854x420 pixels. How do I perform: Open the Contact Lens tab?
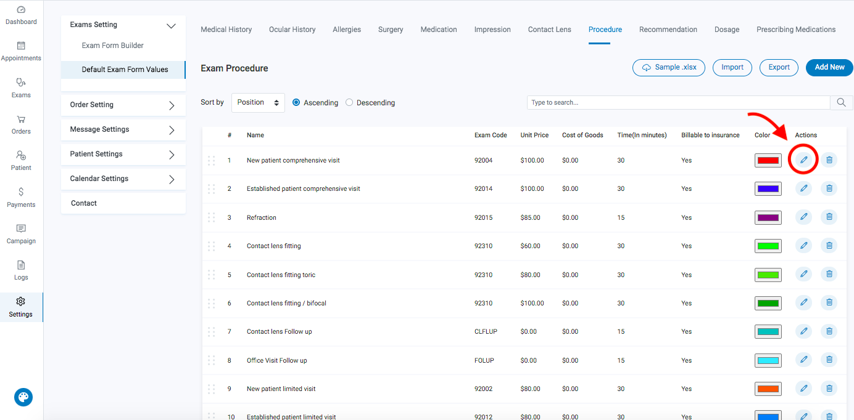click(x=549, y=30)
